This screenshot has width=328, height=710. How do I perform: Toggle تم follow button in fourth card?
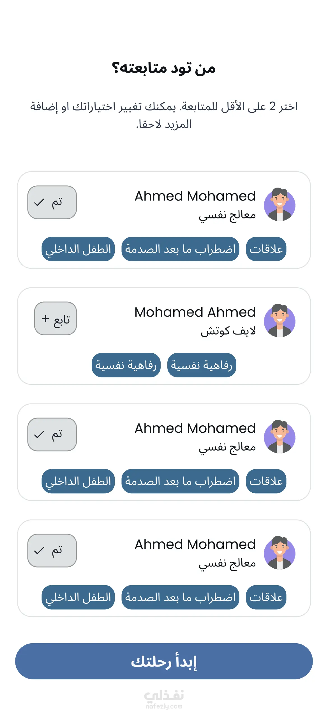pyautogui.click(x=52, y=550)
